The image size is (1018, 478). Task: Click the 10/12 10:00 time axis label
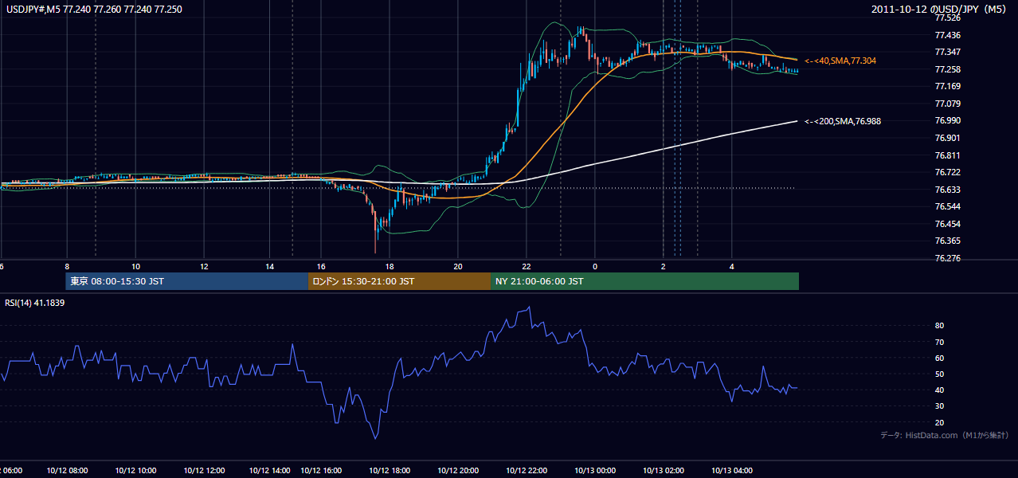pyautogui.click(x=137, y=471)
